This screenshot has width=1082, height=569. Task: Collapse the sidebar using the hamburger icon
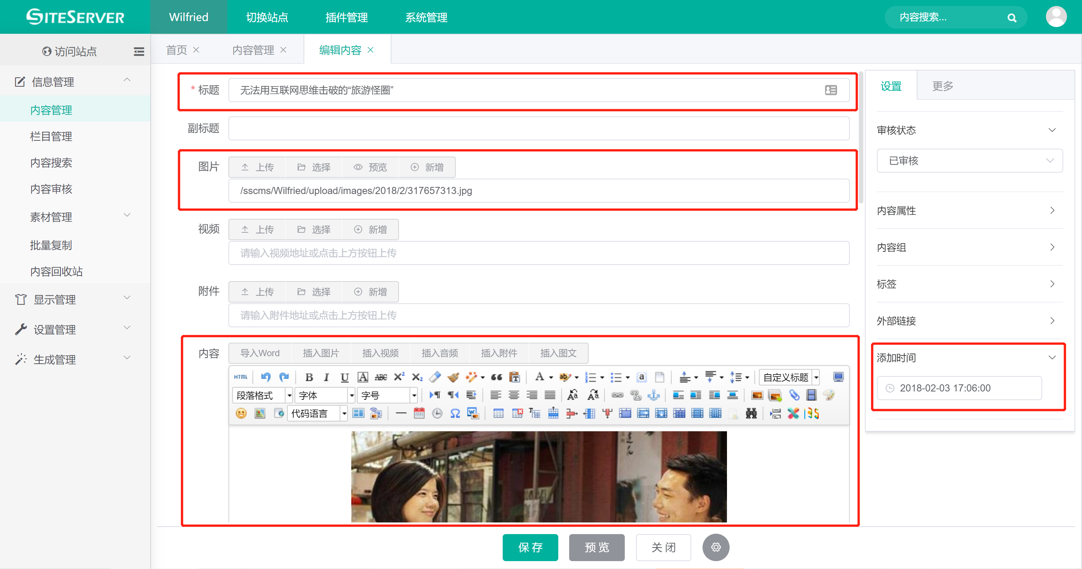coord(139,52)
